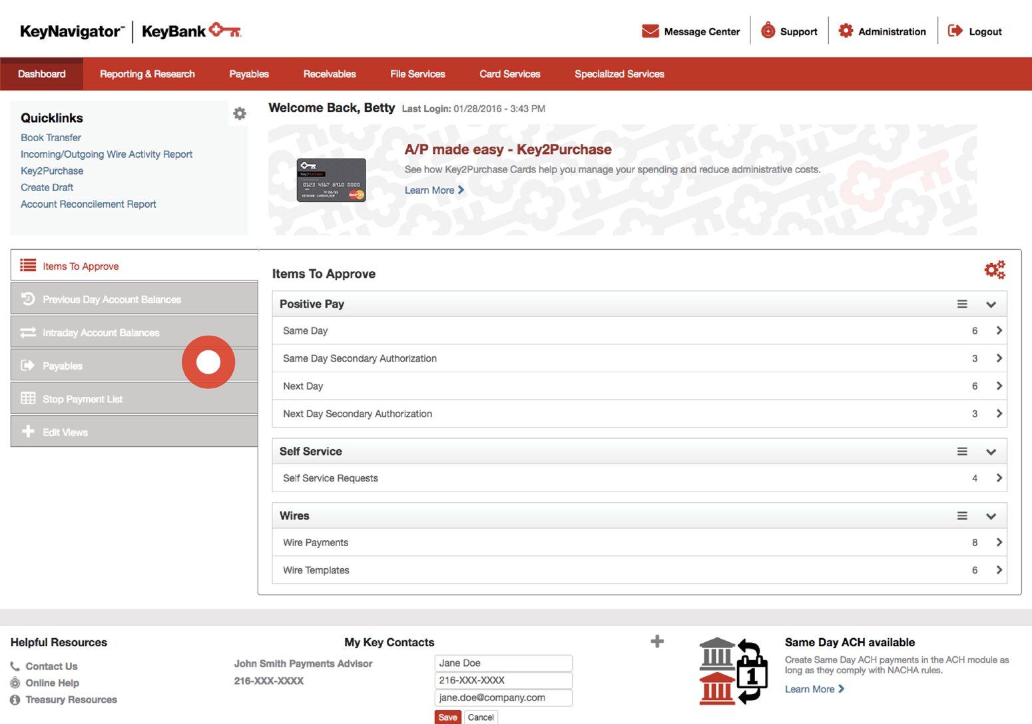Open the Payables top menu
The width and height of the screenshot is (1032, 724).
pos(249,74)
